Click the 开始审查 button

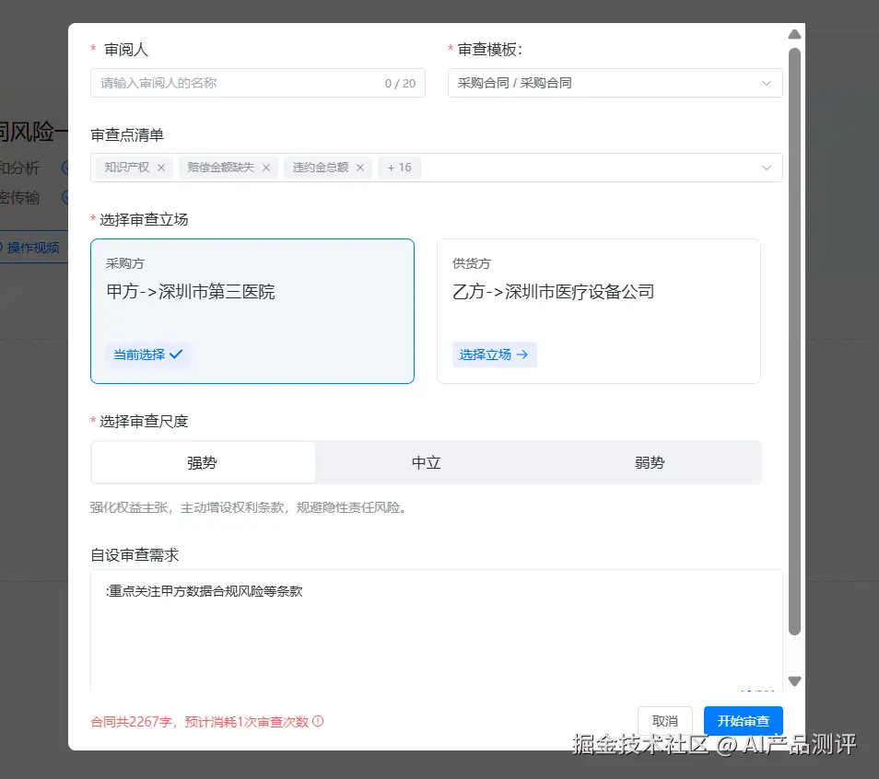coord(744,721)
